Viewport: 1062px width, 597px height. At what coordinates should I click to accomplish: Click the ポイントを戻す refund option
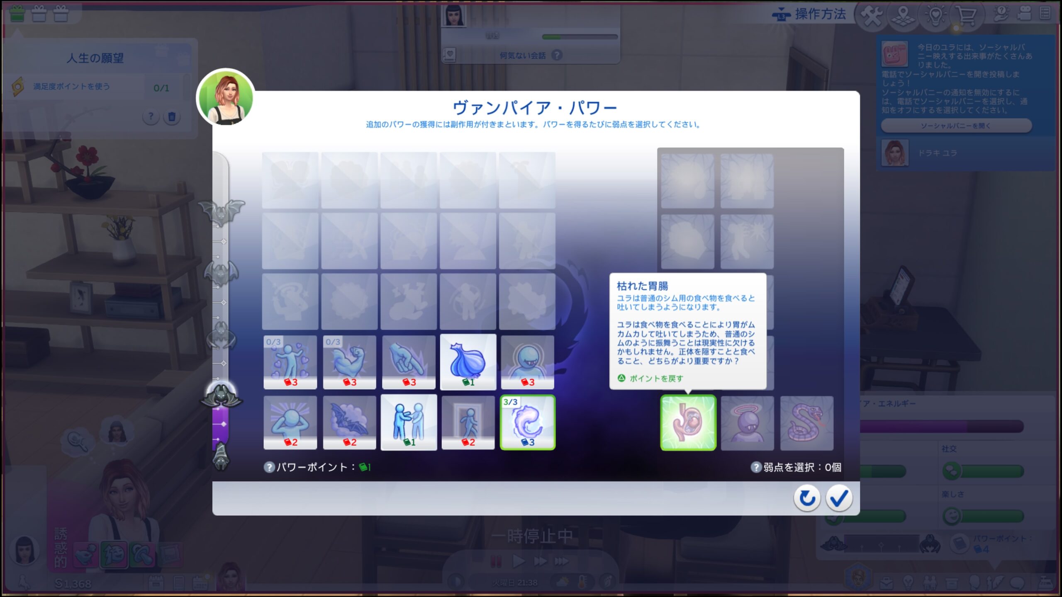(x=650, y=378)
